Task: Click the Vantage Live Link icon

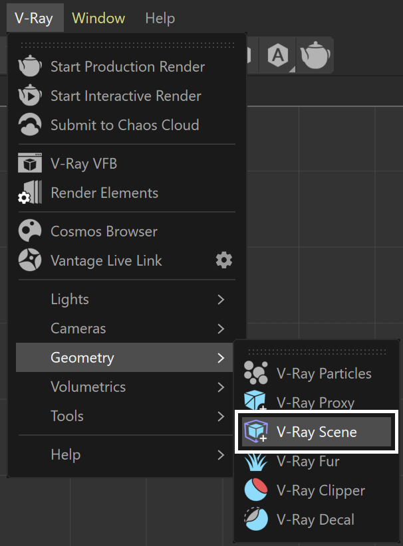Action: click(x=30, y=260)
